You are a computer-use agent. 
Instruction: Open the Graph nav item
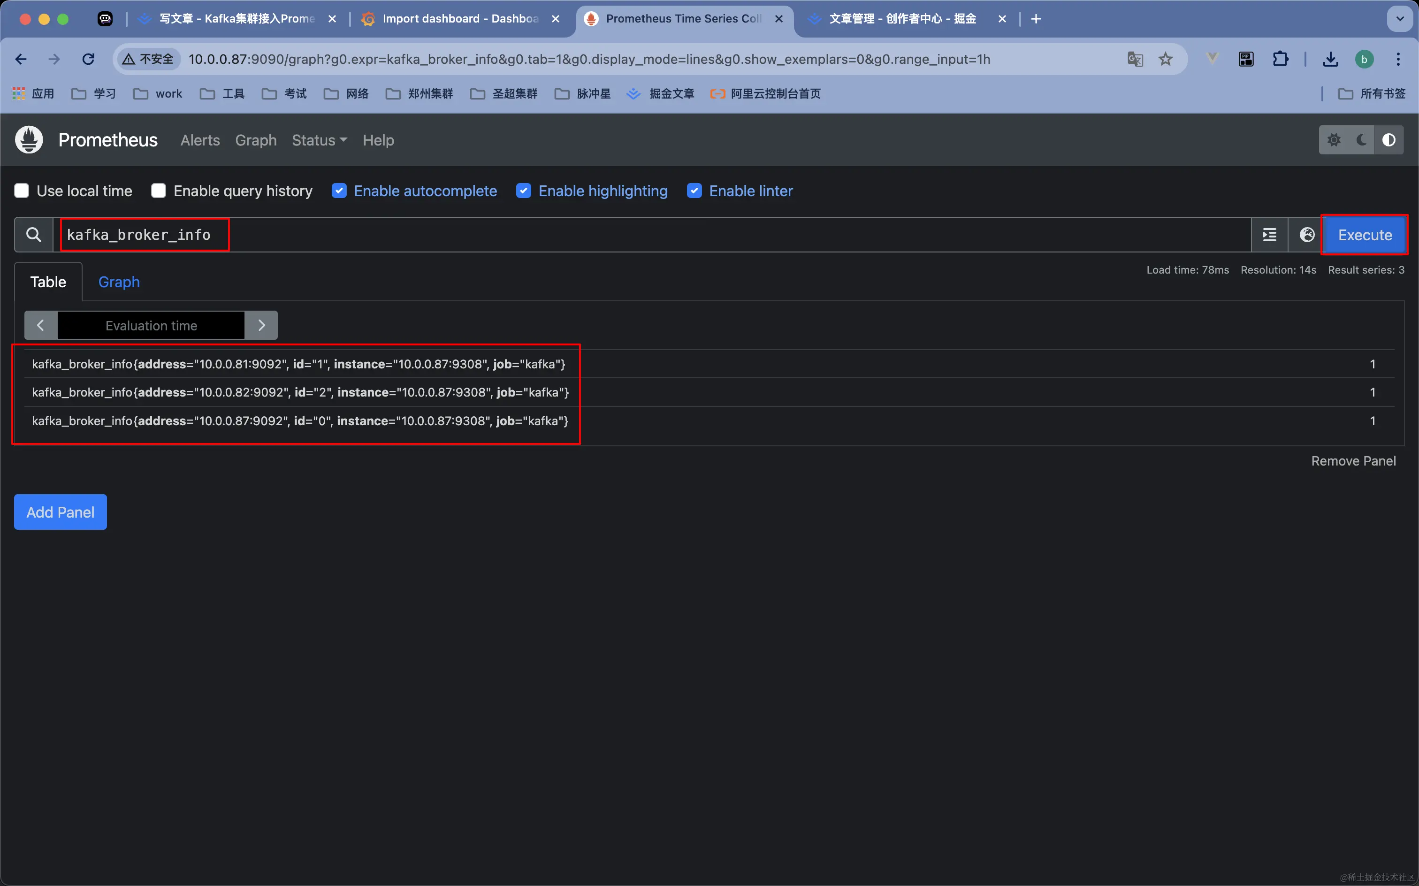click(x=256, y=140)
